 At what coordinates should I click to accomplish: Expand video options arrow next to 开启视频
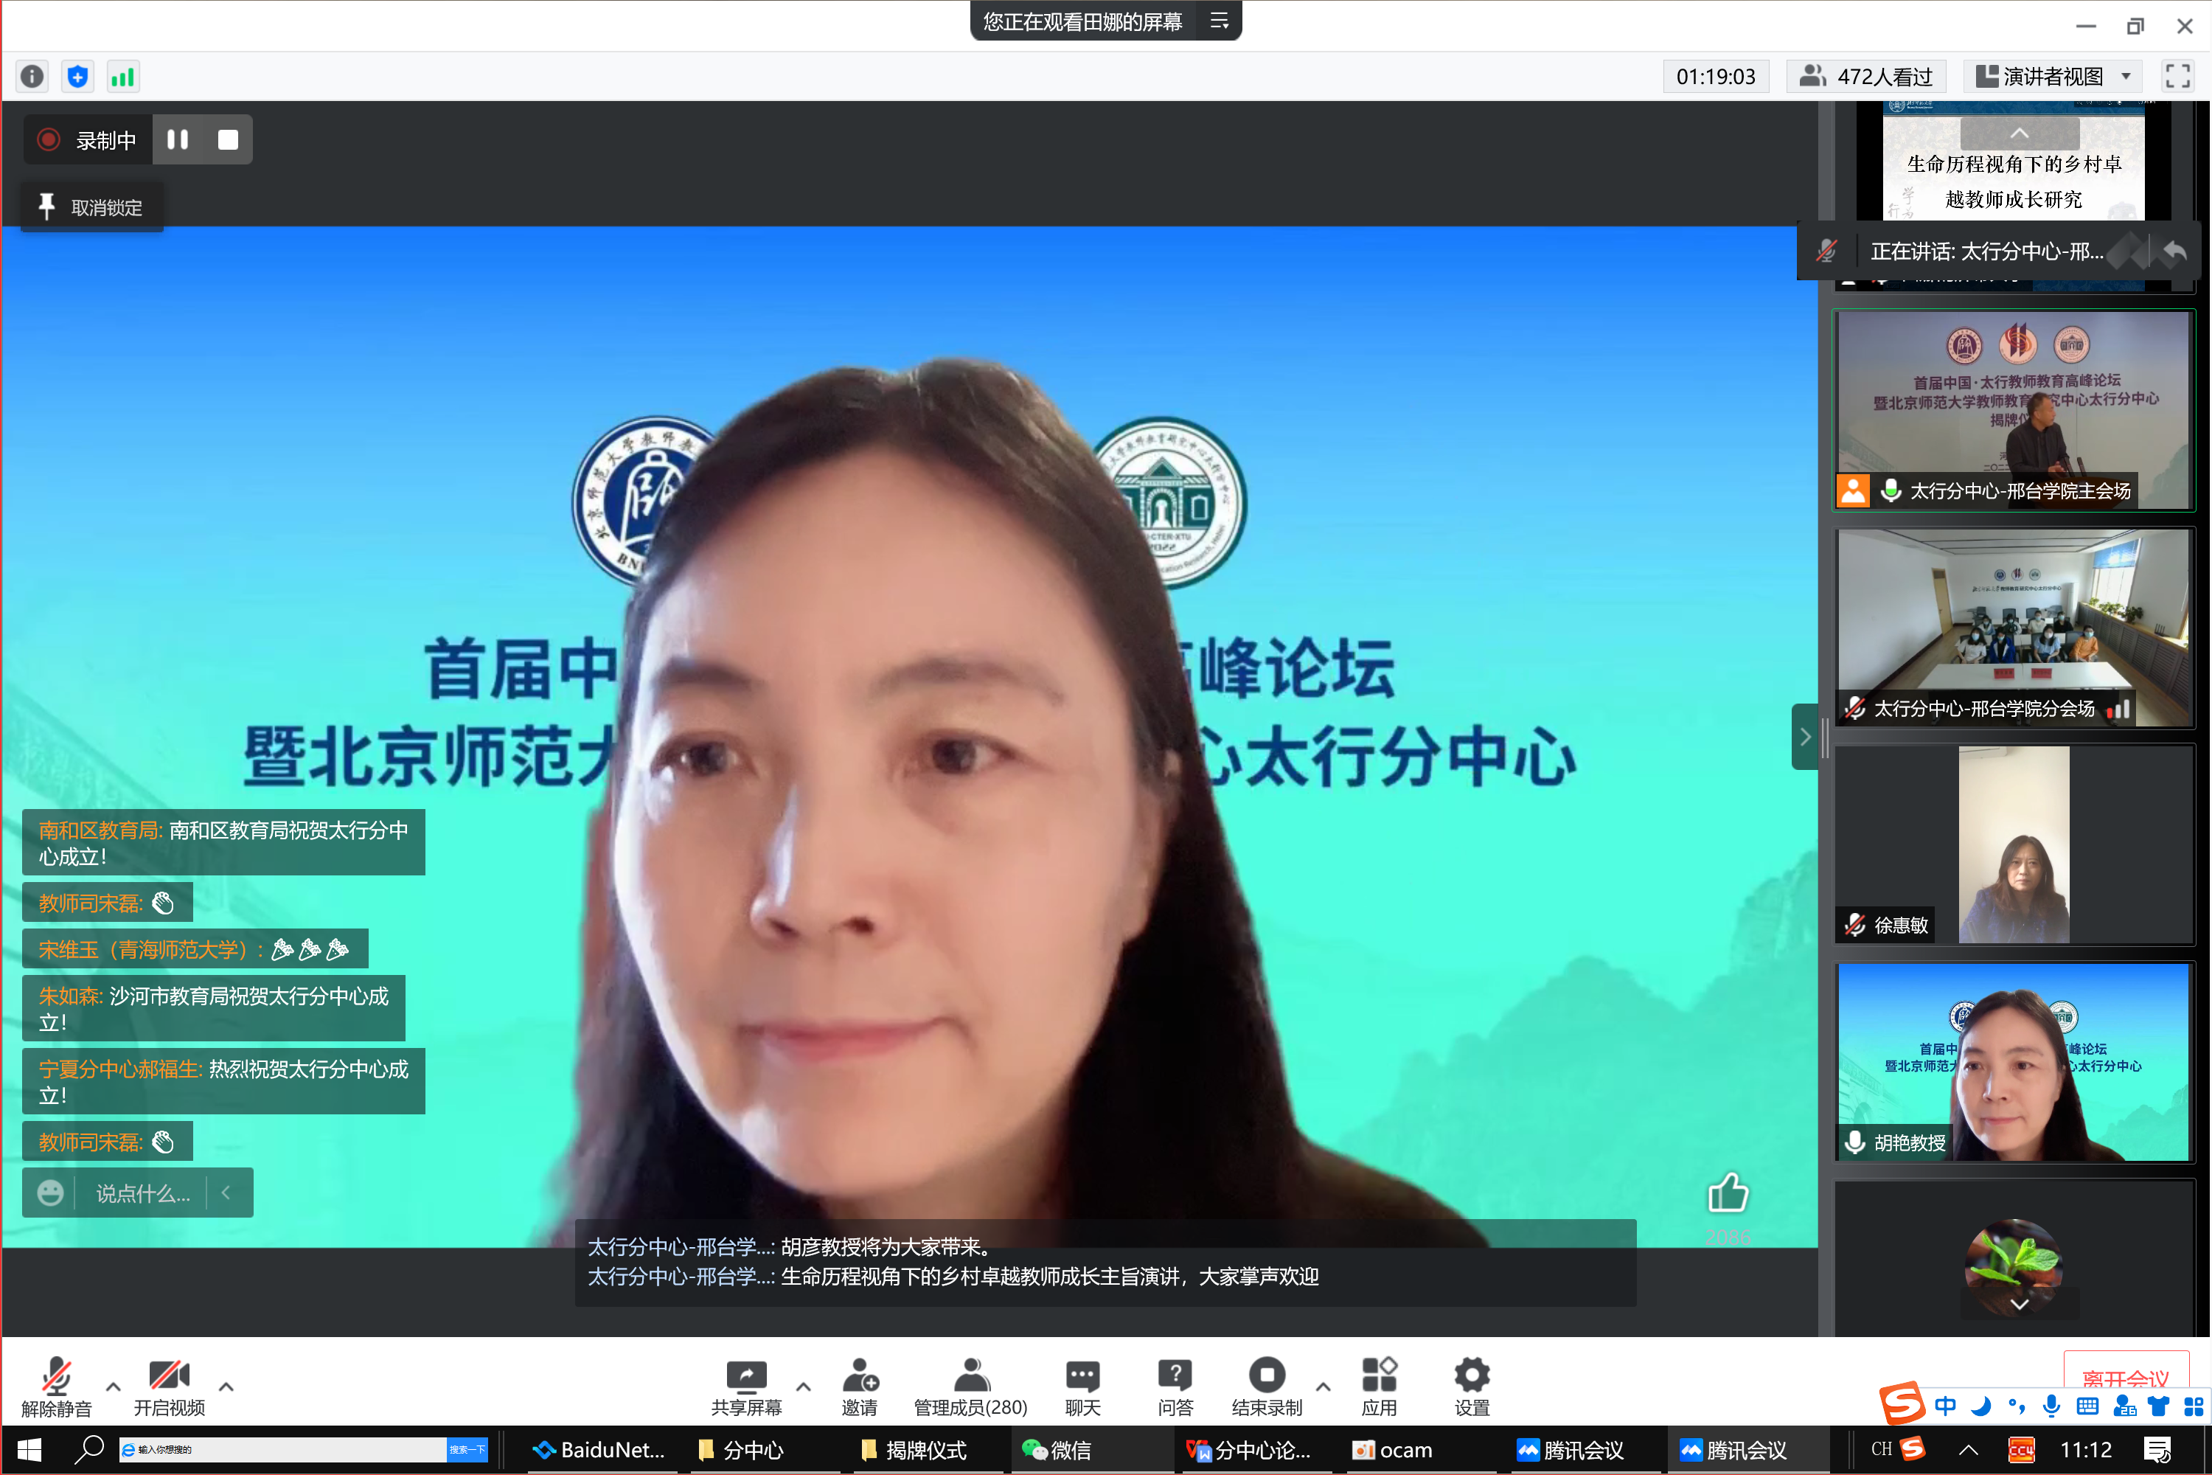tap(226, 1386)
